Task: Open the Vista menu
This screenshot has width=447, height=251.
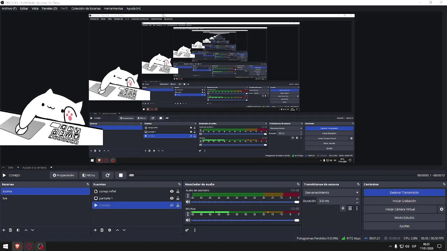Action: click(x=35, y=8)
